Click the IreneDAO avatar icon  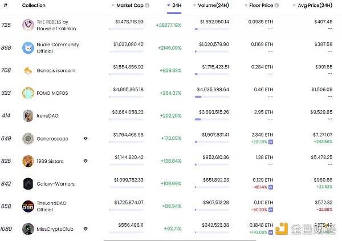point(28,115)
